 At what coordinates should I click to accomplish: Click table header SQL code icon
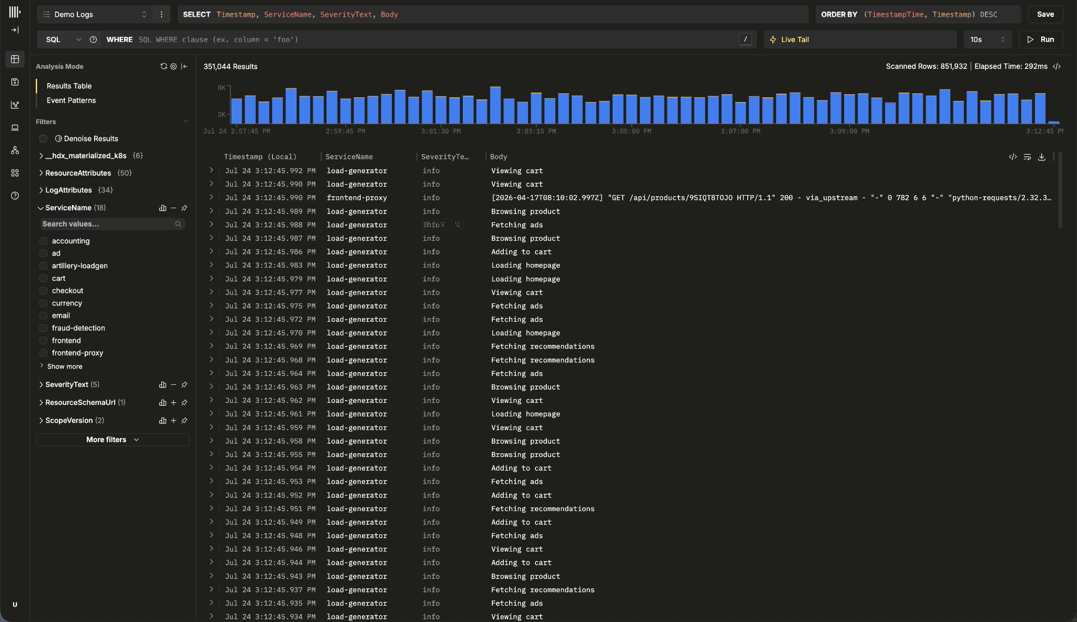(x=1013, y=157)
